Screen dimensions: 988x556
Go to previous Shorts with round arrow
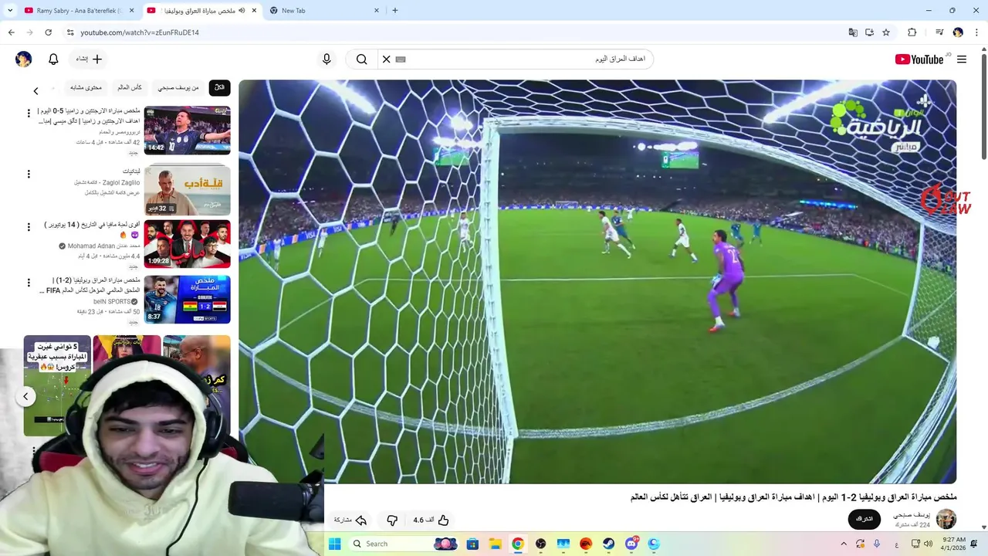25,396
